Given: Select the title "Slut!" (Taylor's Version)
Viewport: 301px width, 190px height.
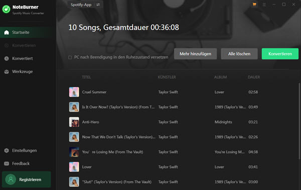Looking at the screenshot, I should pos(117,182).
